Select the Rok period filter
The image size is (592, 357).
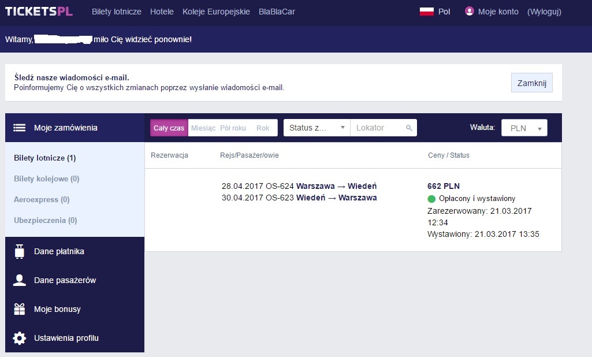[263, 128]
